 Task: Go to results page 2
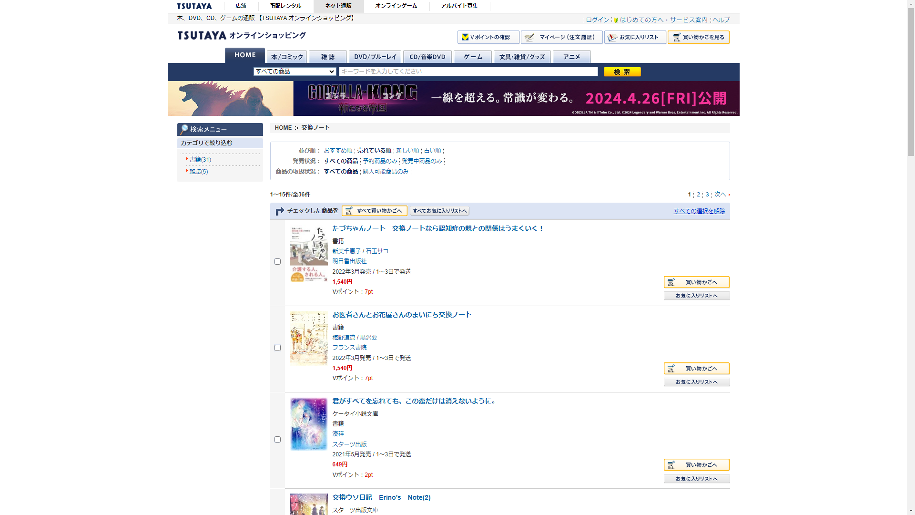coord(698,195)
